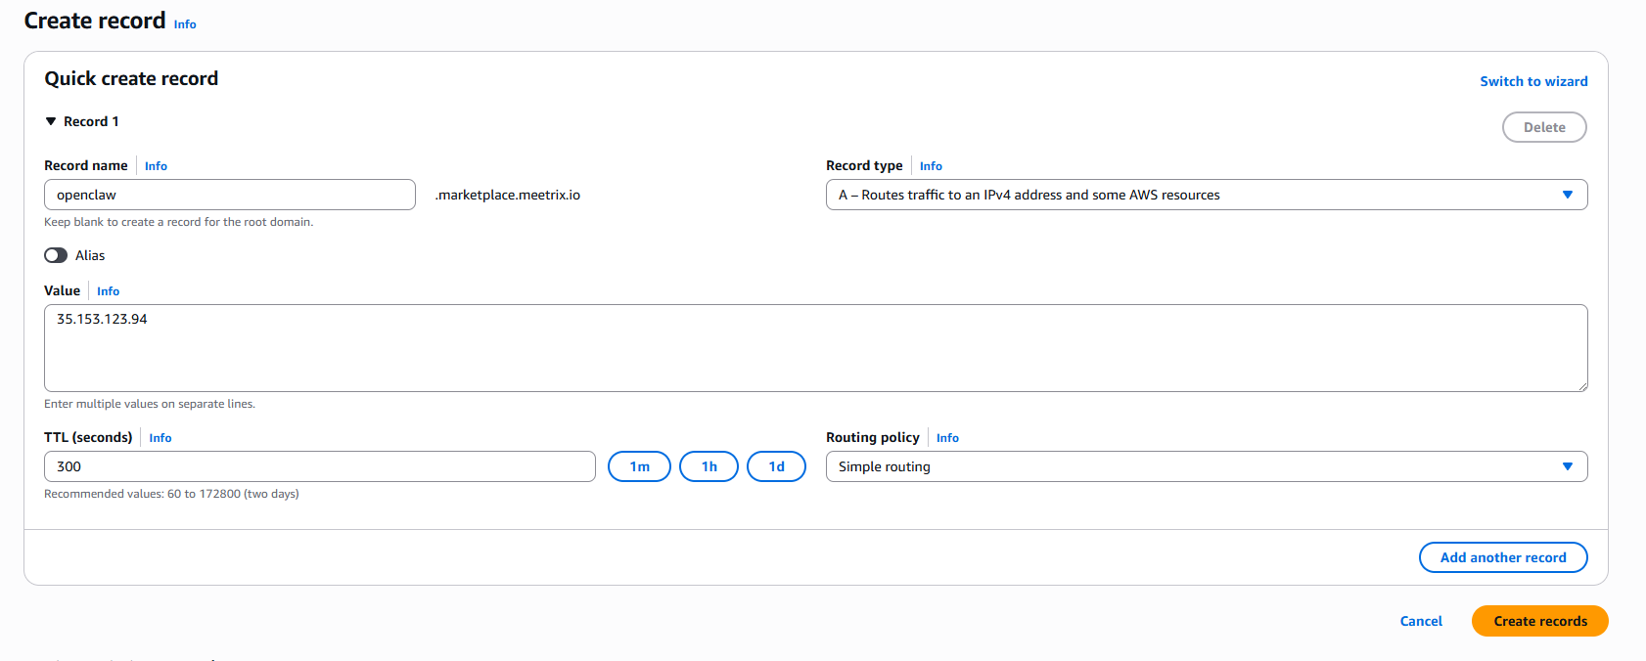Collapse the Record 1 section
The width and height of the screenshot is (1646, 661).
point(51,121)
